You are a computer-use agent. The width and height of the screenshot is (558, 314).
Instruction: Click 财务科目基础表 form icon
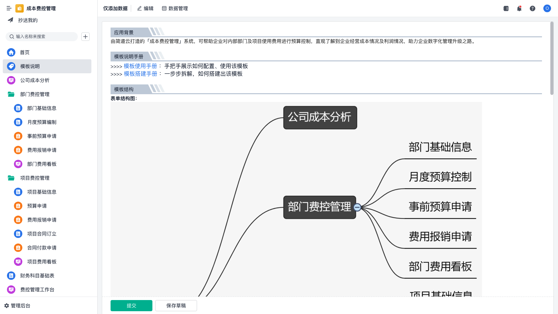(x=11, y=276)
